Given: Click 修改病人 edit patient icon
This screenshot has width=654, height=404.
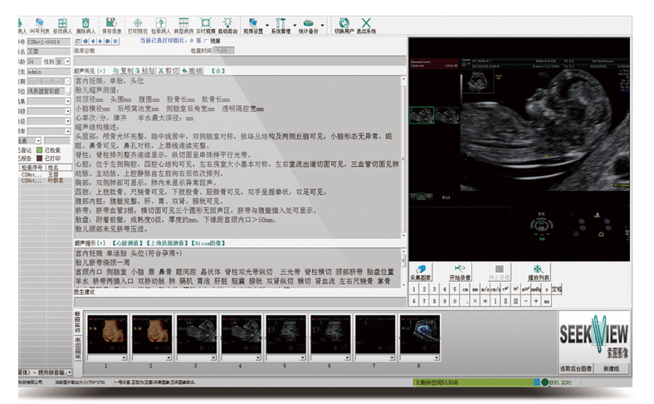Looking at the screenshot, I should [62, 26].
